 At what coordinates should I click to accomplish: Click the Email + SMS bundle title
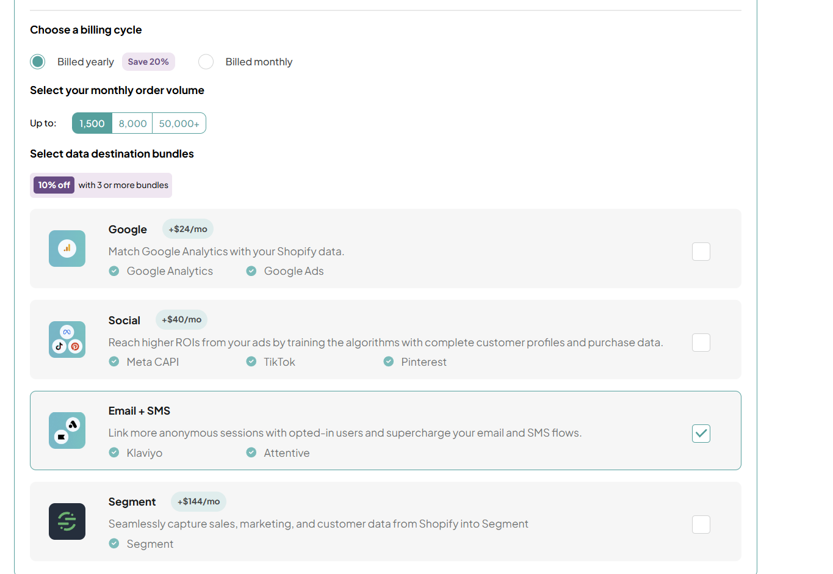coord(139,411)
